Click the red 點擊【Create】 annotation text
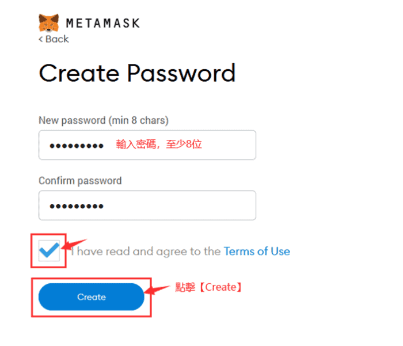The height and width of the screenshot is (346, 403). tap(208, 287)
